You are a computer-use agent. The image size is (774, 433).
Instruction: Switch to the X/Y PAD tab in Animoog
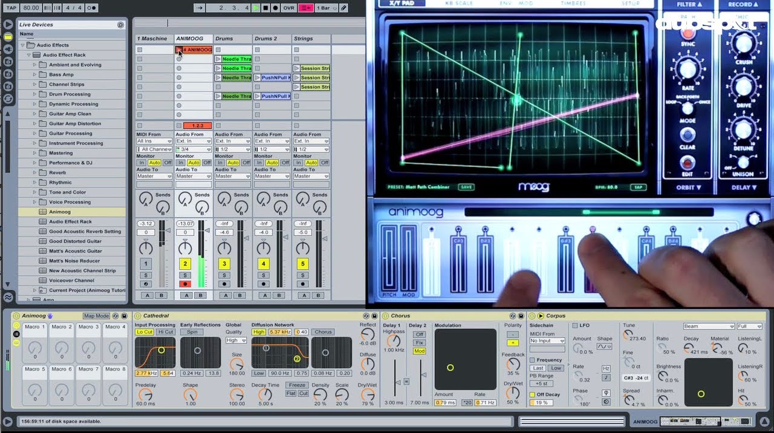[401, 4]
